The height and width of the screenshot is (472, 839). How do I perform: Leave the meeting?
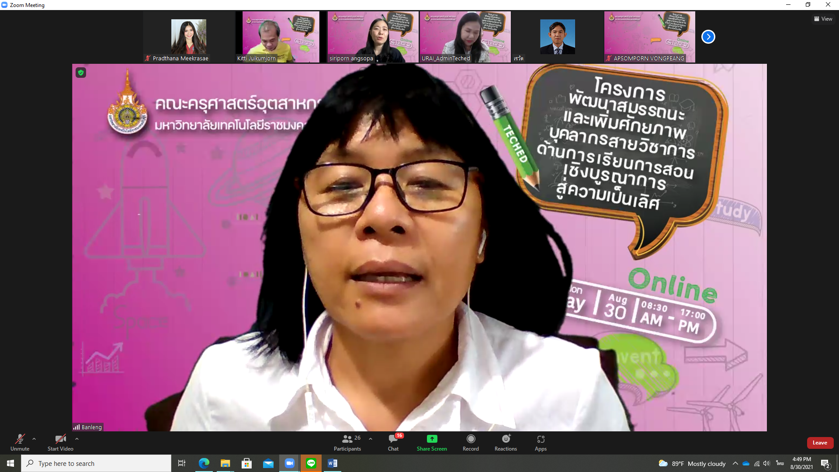pos(820,443)
